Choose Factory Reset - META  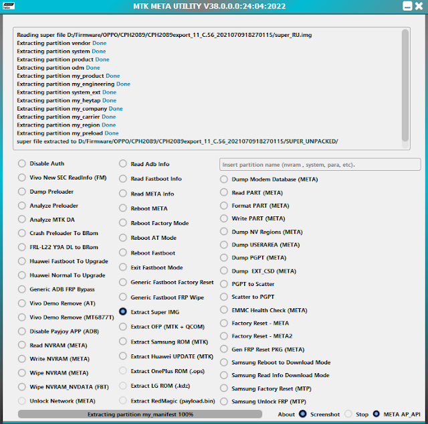pyautogui.click(x=224, y=323)
